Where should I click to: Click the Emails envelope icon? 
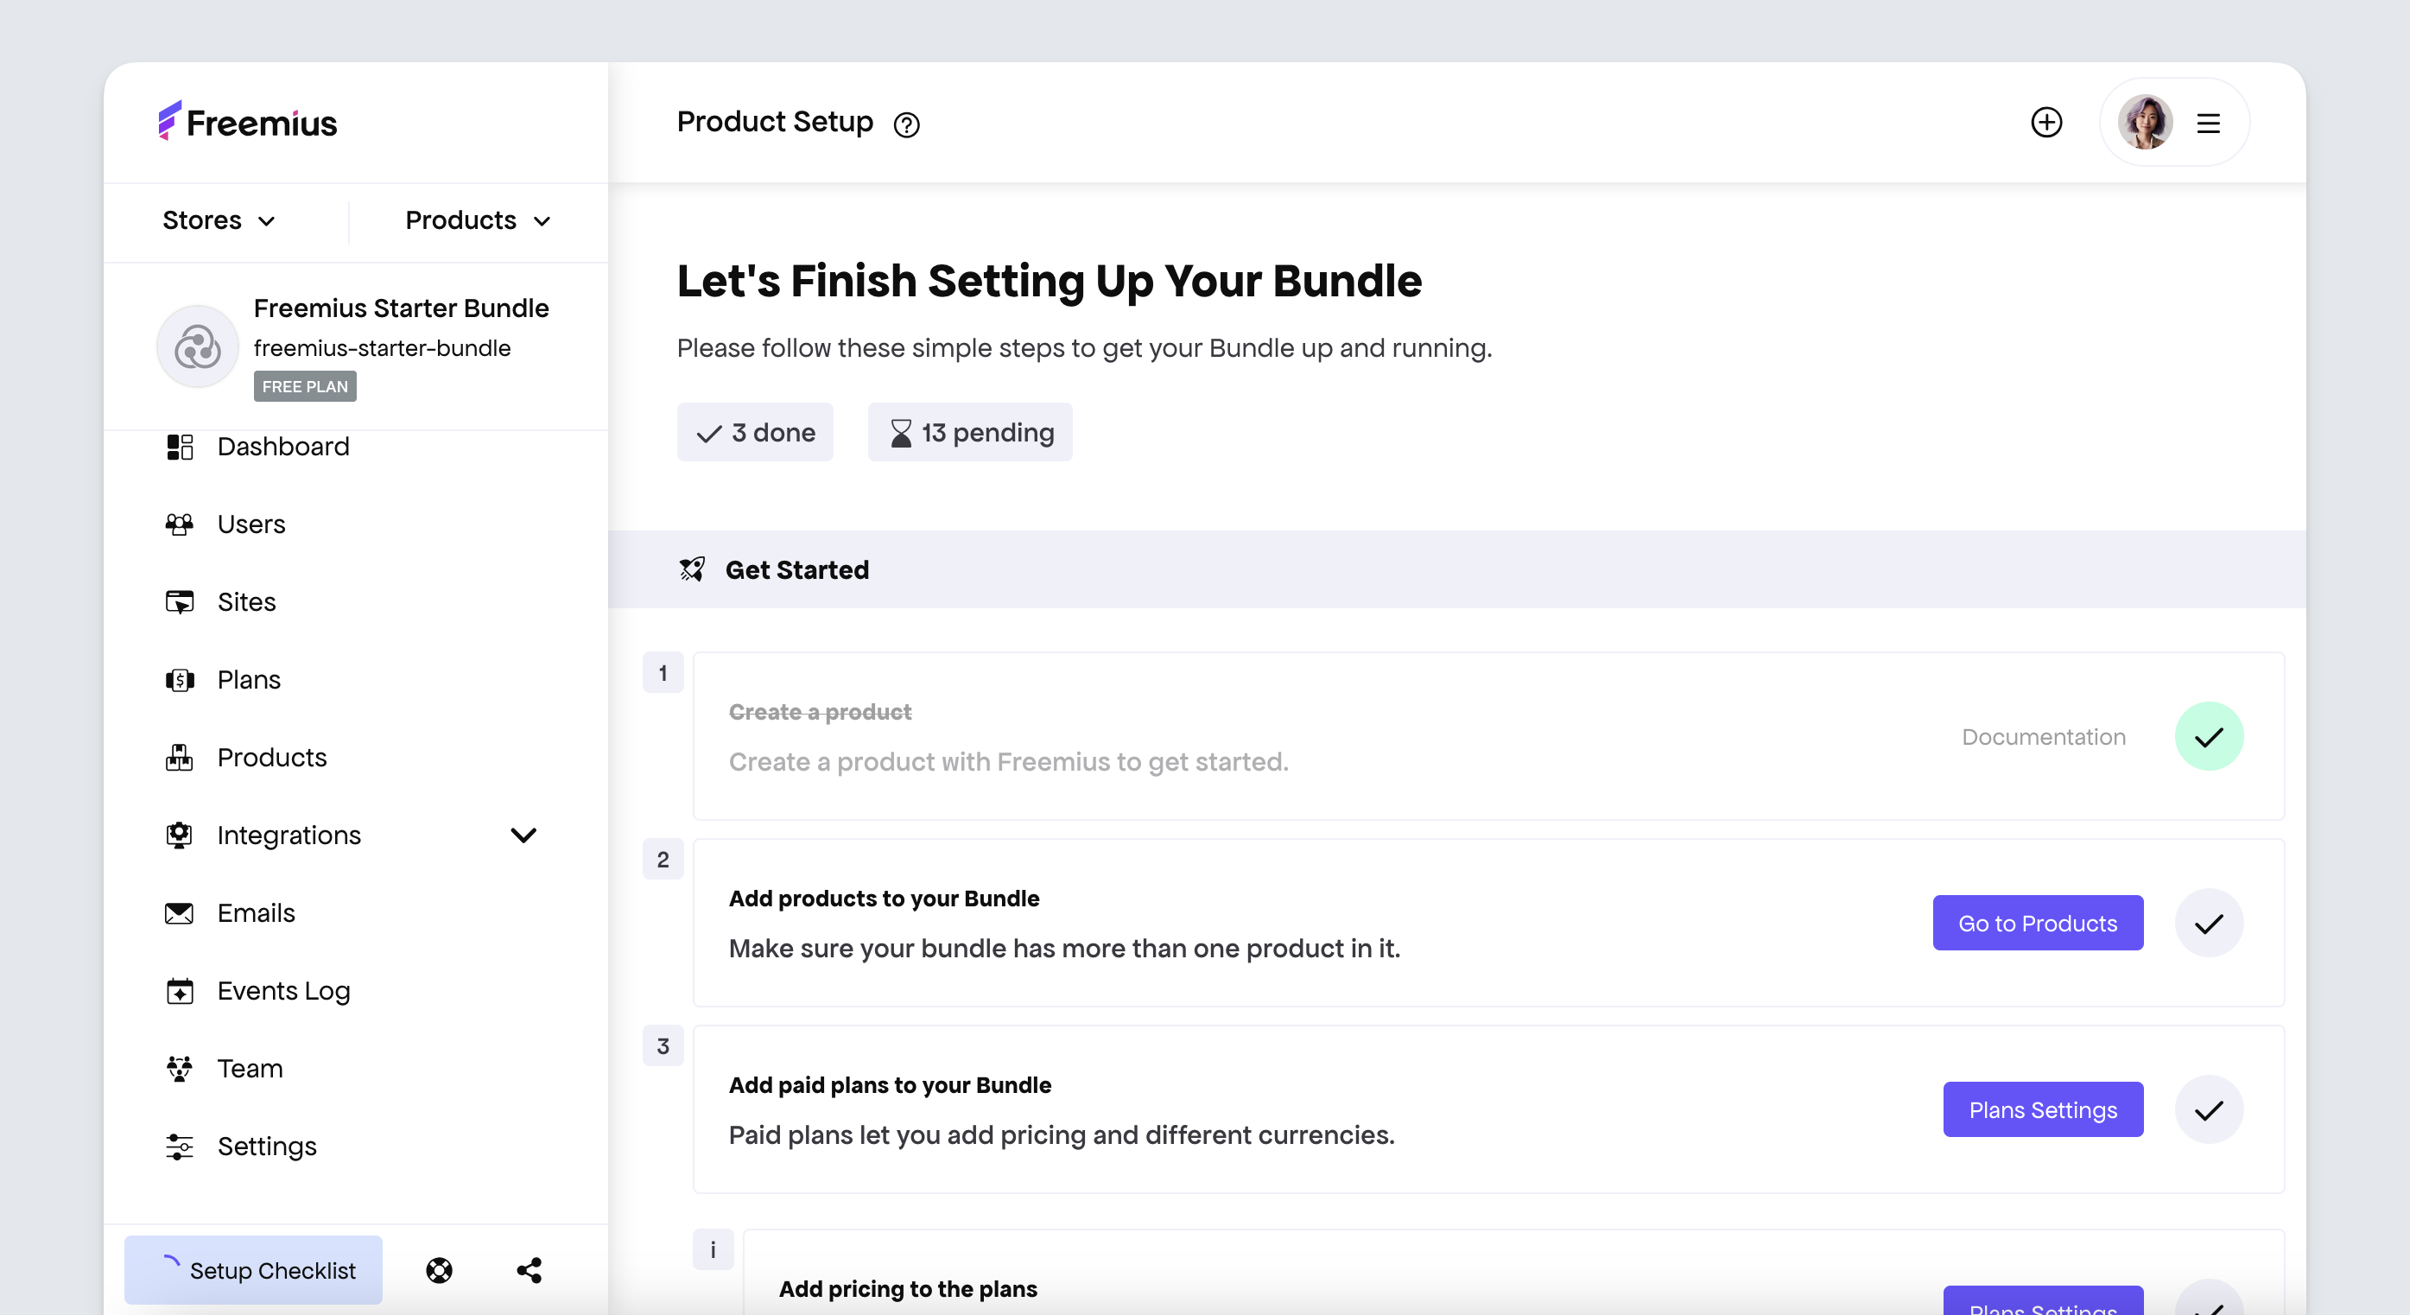pyautogui.click(x=180, y=913)
